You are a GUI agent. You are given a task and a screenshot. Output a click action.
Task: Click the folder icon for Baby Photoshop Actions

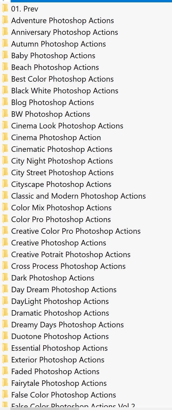tap(5, 55)
